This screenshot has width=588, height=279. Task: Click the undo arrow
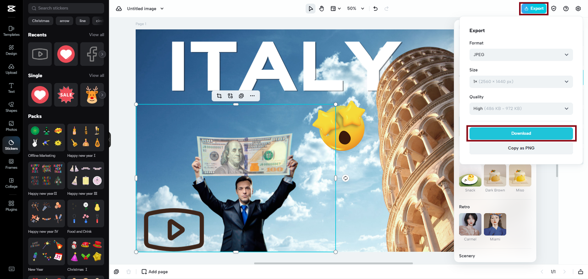click(x=375, y=8)
